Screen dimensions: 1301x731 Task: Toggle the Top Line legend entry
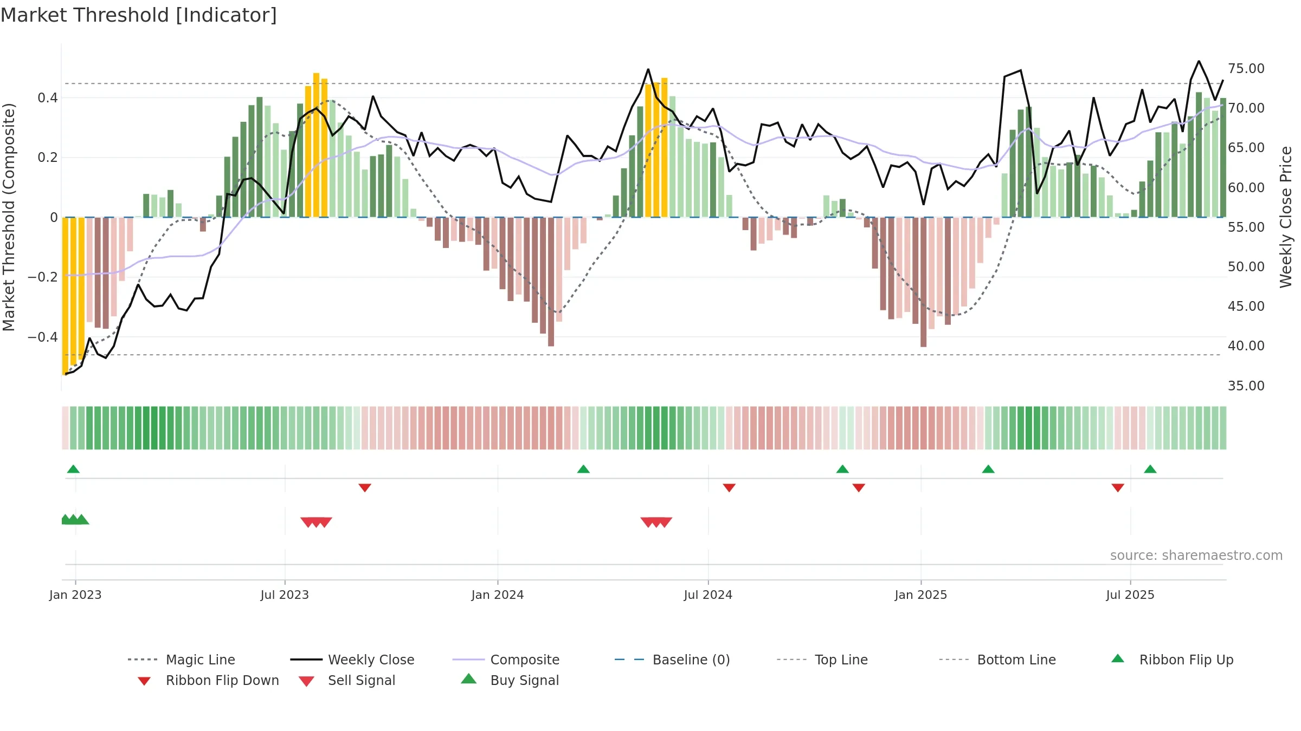coord(822,660)
